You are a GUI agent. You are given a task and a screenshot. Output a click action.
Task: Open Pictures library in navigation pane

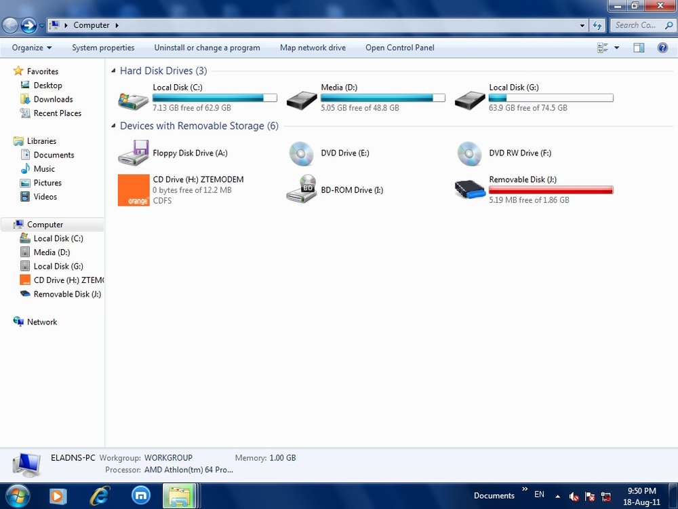click(x=47, y=183)
